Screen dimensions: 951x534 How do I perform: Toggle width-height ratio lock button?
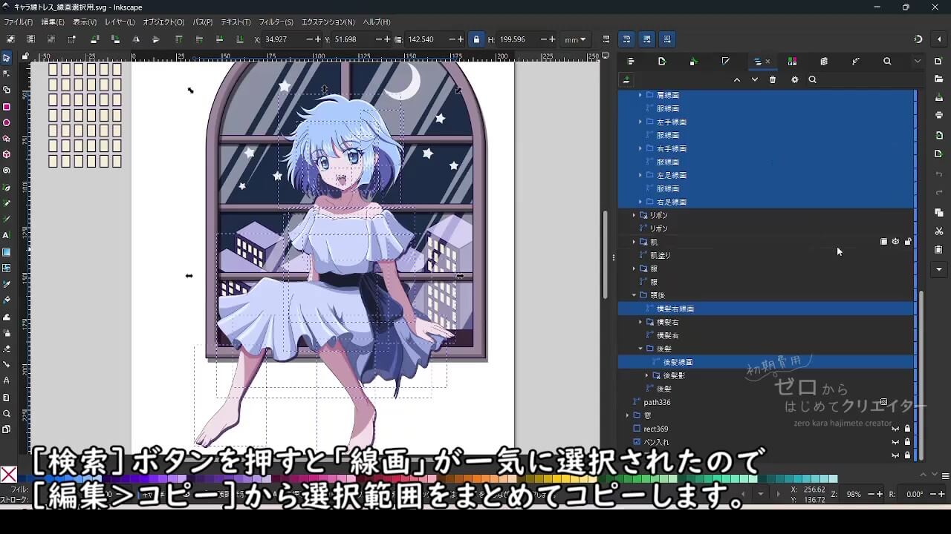tap(476, 39)
